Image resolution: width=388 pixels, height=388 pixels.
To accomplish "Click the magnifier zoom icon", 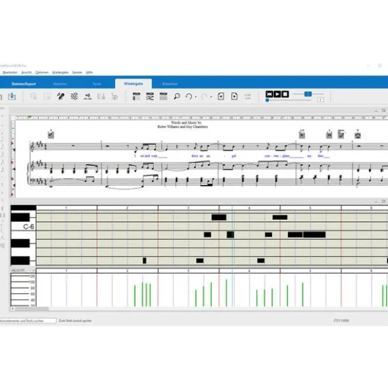I will [177, 97].
